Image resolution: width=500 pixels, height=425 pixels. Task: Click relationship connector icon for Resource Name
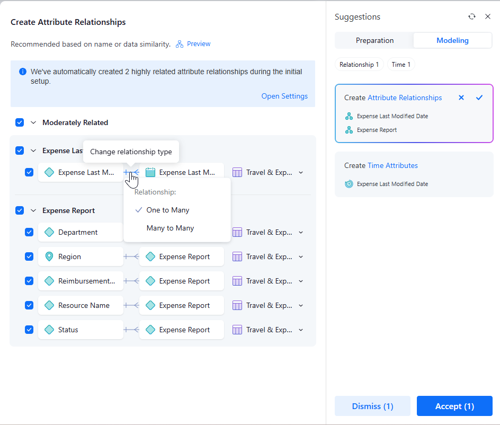[131, 305]
